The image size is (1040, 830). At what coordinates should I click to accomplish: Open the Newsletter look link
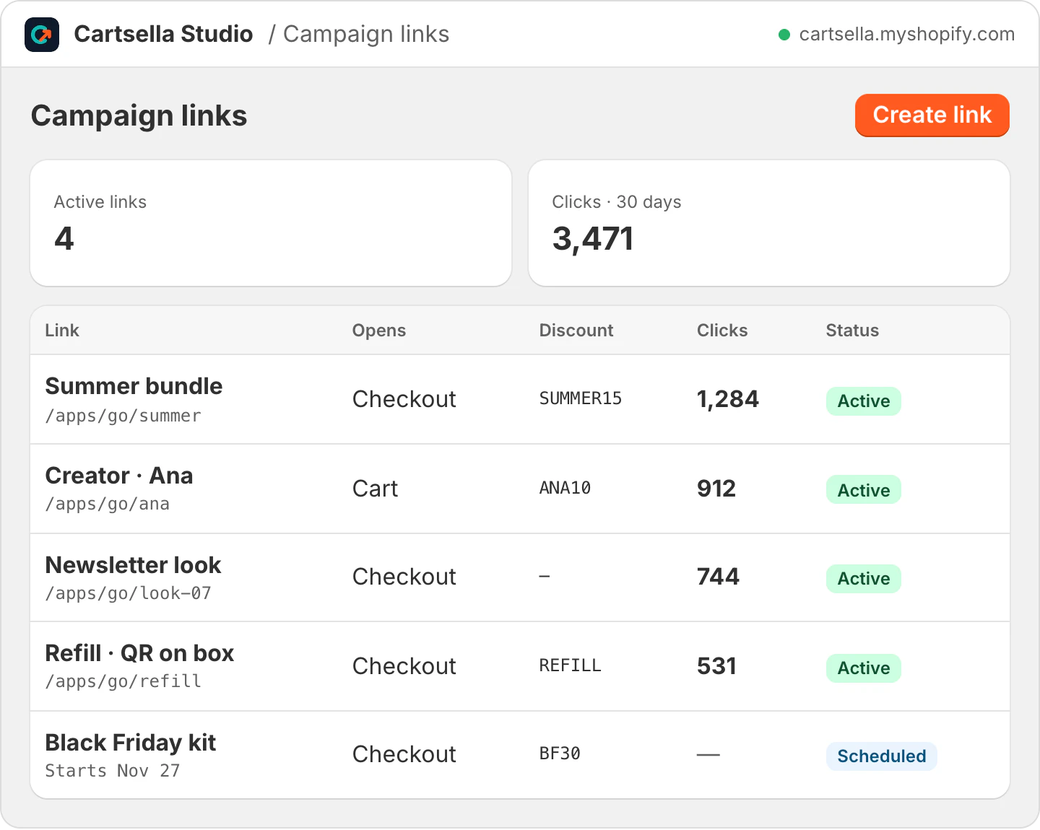tap(134, 565)
